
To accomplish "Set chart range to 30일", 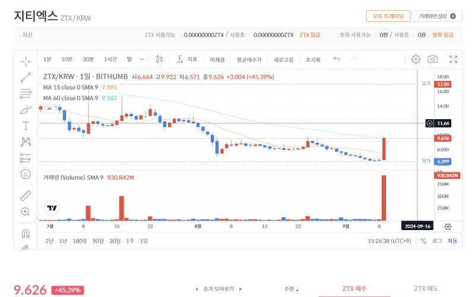I will 115,241.
